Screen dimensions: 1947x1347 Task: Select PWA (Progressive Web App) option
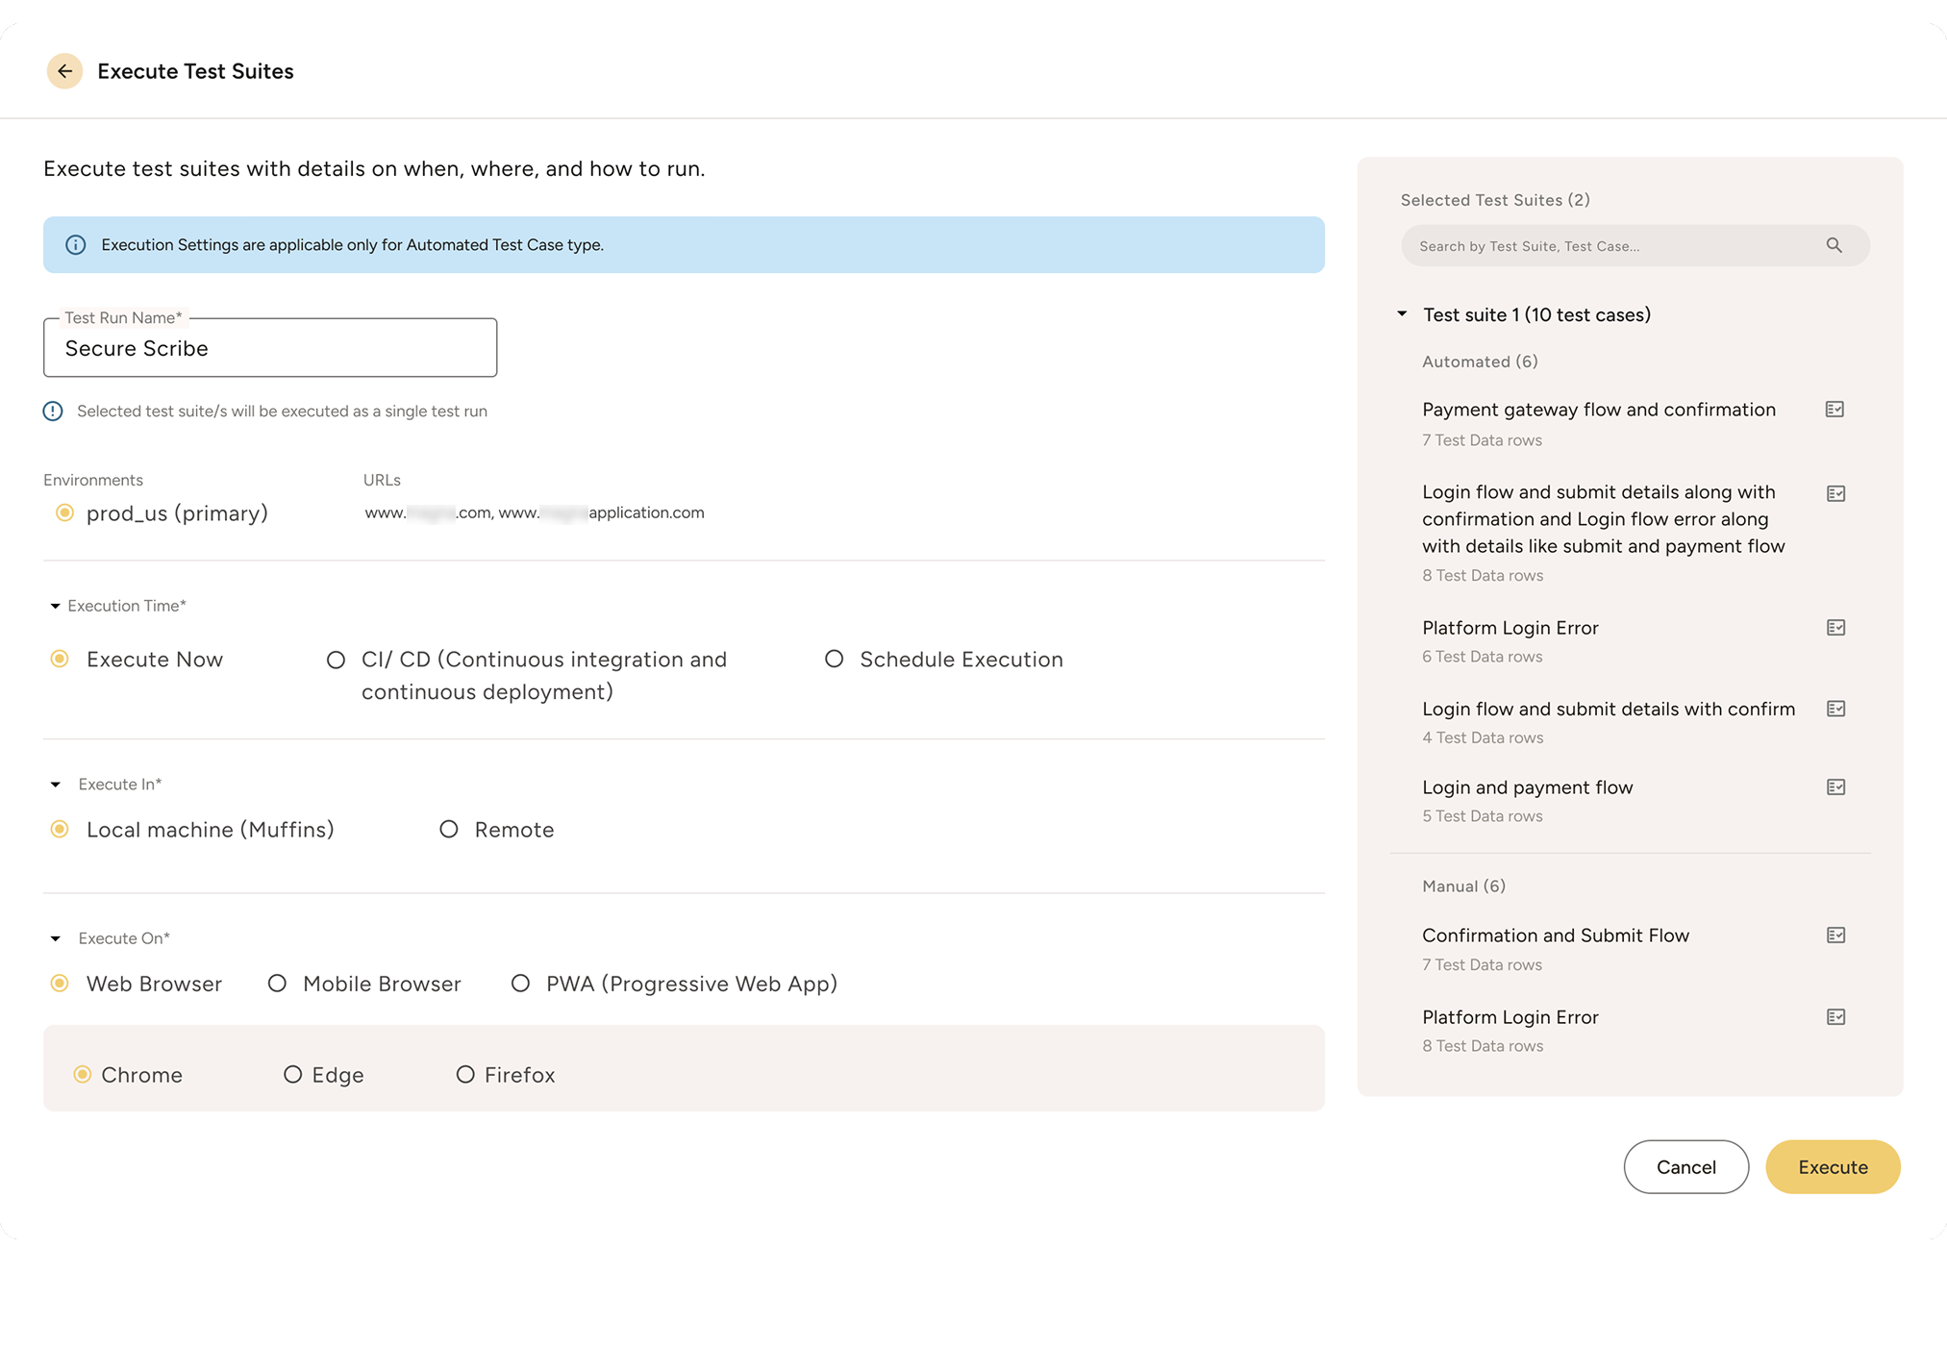pyautogui.click(x=520, y=983)
